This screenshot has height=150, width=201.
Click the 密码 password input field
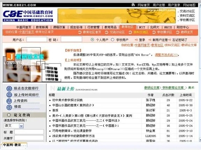(x=72, y=39)
